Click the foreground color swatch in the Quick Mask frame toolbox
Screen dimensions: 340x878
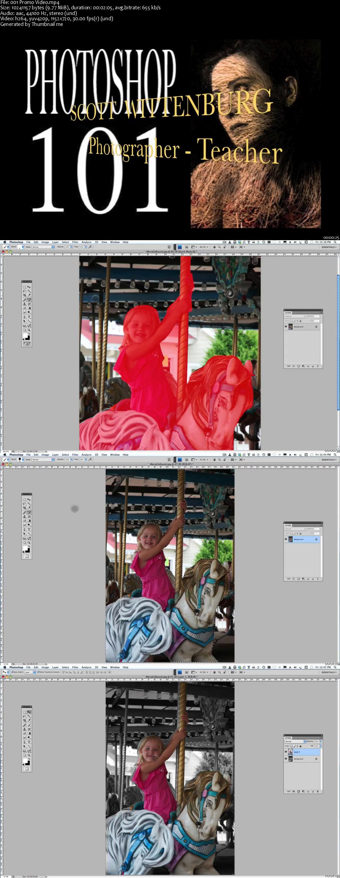coord(25,336)
